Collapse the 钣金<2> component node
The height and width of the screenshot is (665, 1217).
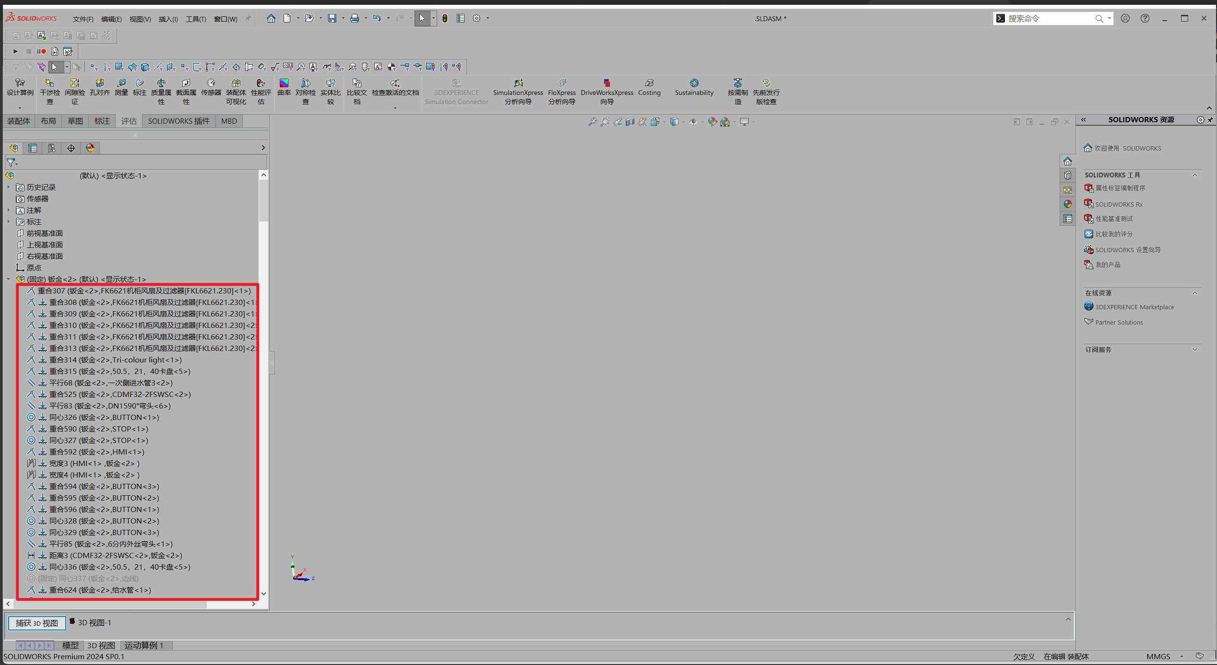tap(9, 279)
